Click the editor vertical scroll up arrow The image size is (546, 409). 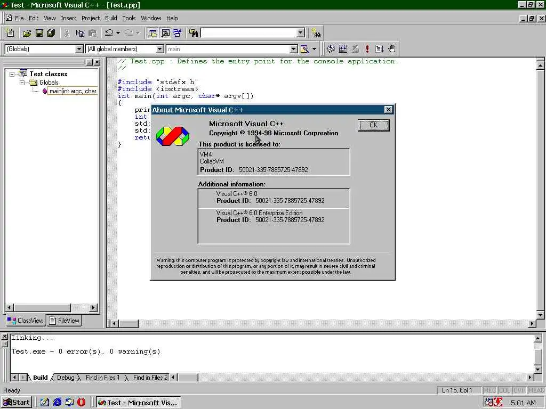[x=541, y=65]
